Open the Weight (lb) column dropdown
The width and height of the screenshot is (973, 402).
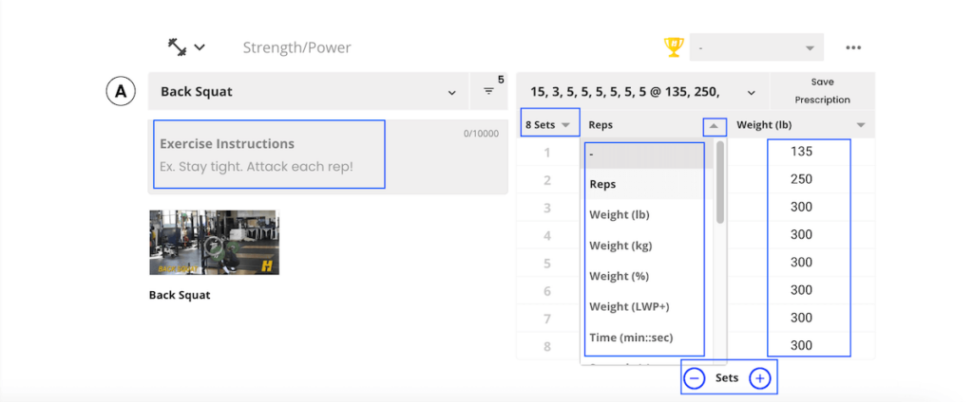pos(861,125)
